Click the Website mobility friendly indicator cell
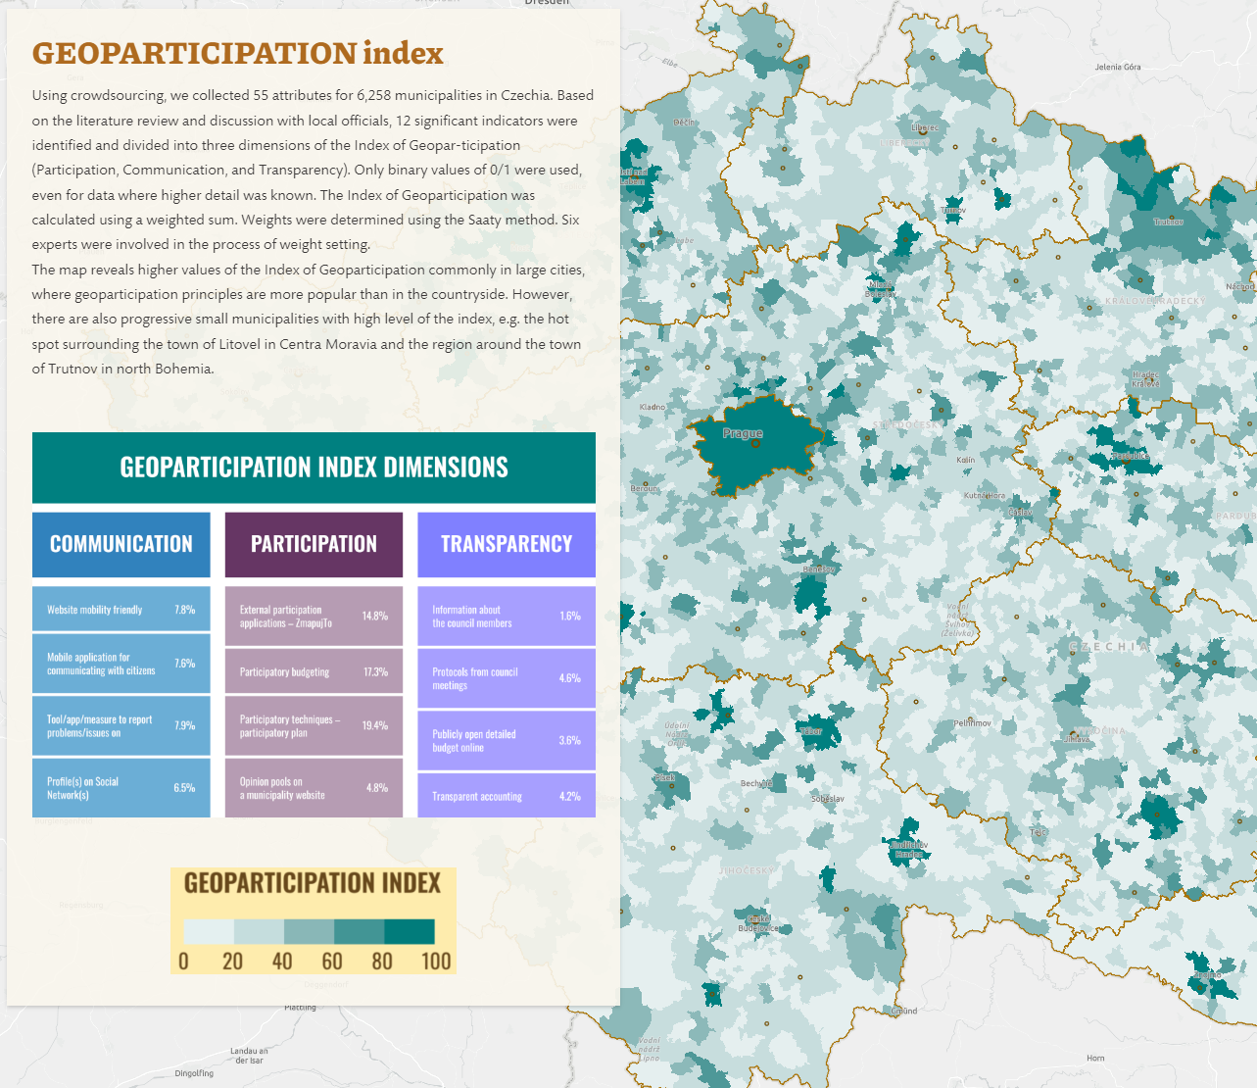Image resolution: width=1257 pixels, height=1088 pixels. point(121,610)
